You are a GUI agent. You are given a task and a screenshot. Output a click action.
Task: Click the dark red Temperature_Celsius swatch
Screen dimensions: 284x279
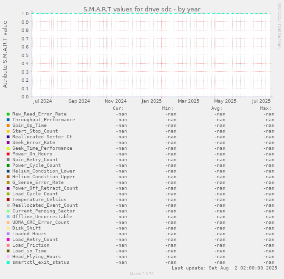(x=8, y=200)
